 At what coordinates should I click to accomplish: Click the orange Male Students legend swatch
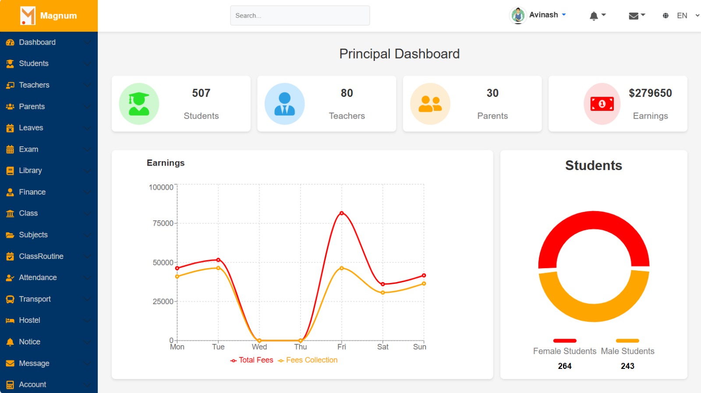pos(627,341)
